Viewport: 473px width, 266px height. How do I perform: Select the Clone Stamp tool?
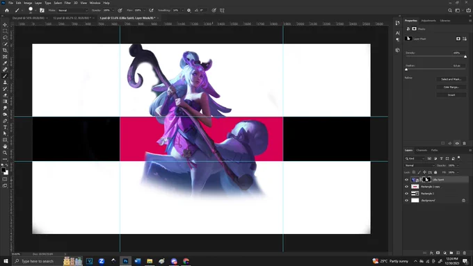[x=5, y=82]
